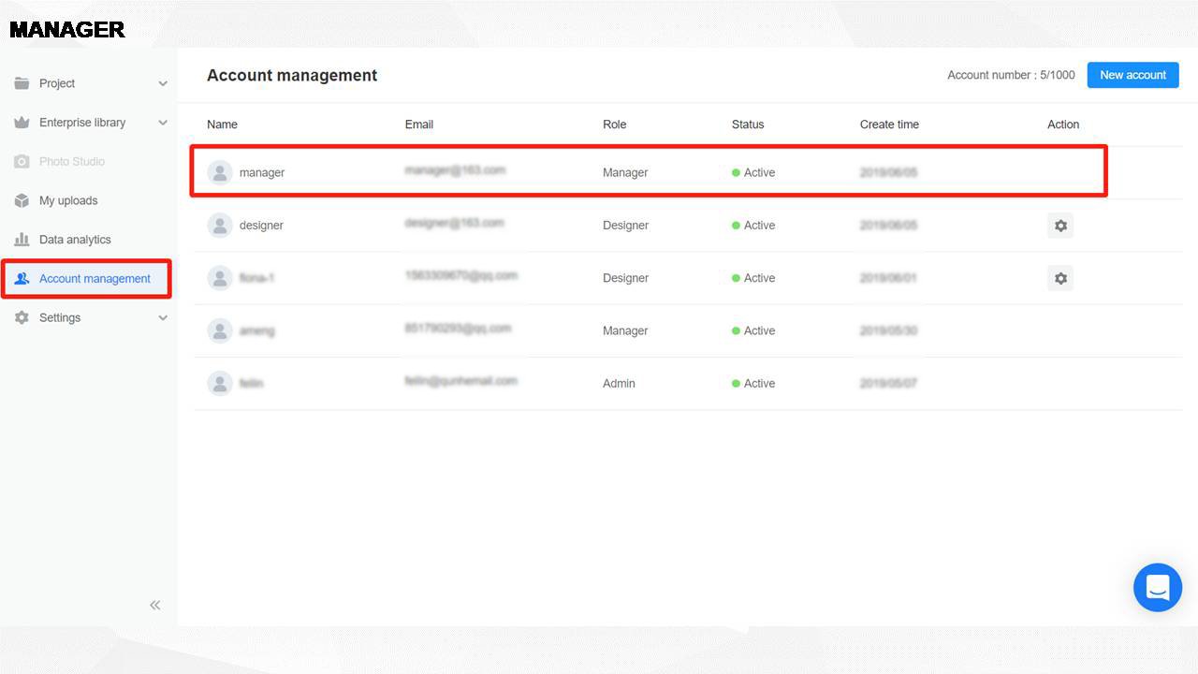
Task: Click the camera icon for Photo Studio
Action: click(x=22, y=162)
